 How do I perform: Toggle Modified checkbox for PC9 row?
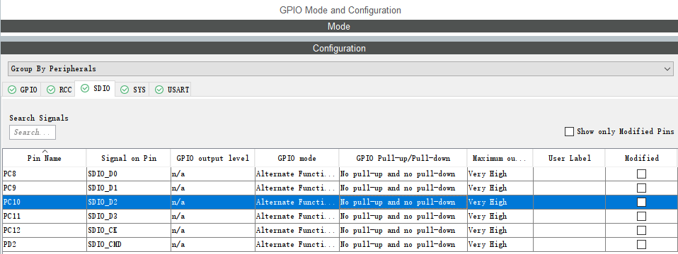(641, 188)
